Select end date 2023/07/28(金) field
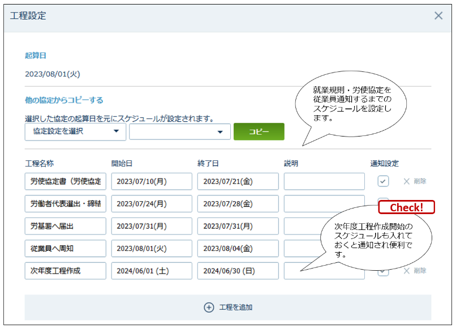Screen dimensions: 456x328 pos(238,203)
